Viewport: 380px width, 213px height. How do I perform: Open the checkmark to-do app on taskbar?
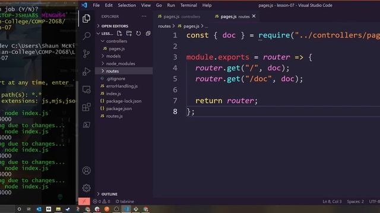point(68,209)
